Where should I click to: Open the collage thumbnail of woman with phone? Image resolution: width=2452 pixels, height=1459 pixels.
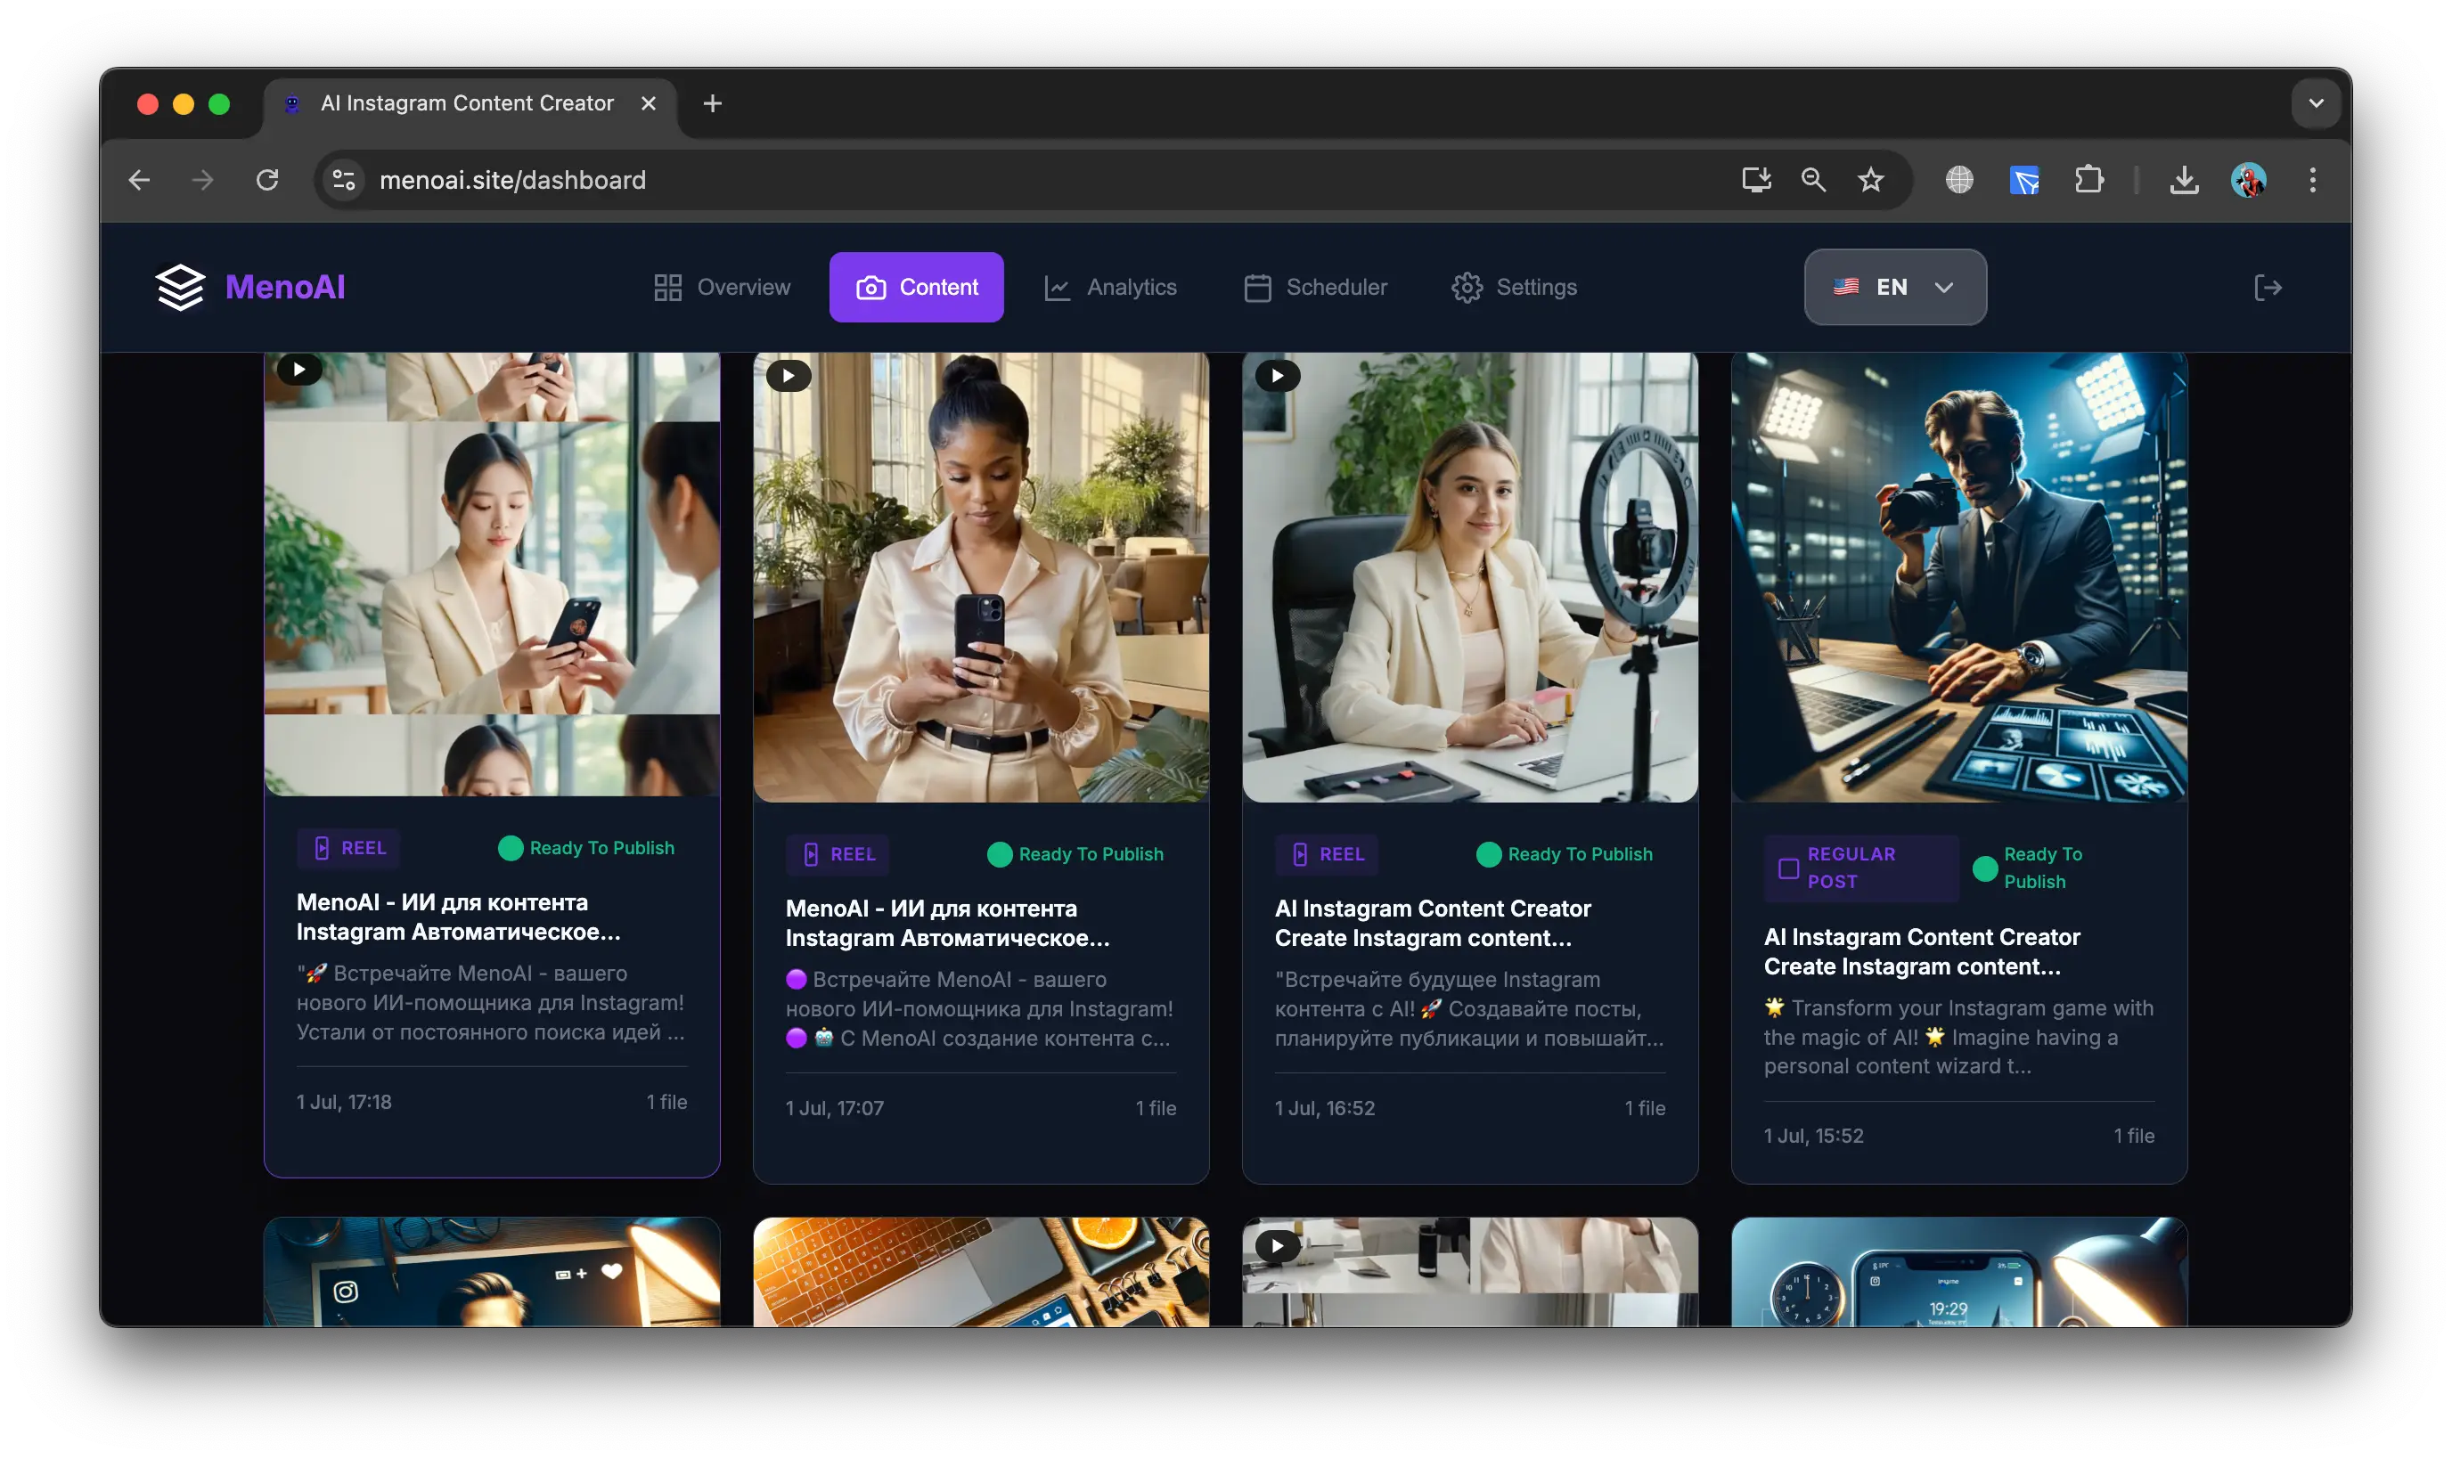coord(492,575)
